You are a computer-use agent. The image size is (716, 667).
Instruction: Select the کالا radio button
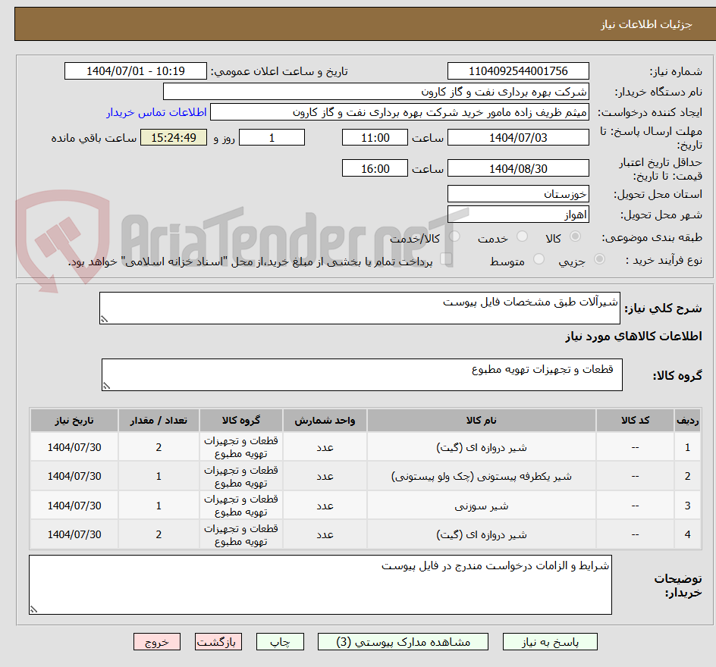pyautogui.click(x=575, y=236)
